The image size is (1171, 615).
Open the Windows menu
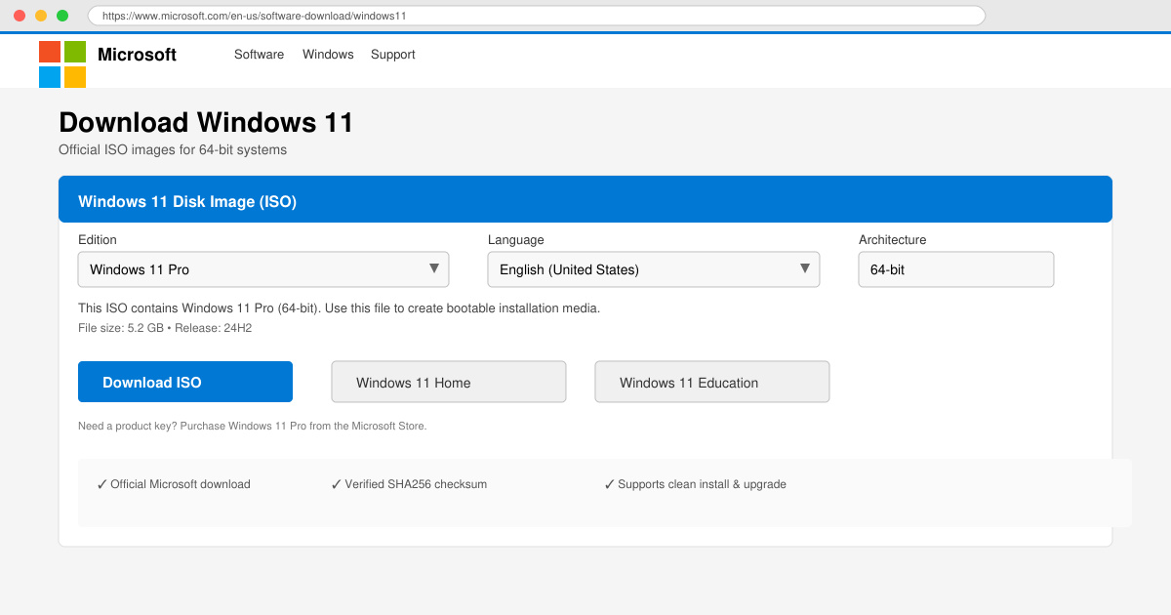click(x=328, y=55)
